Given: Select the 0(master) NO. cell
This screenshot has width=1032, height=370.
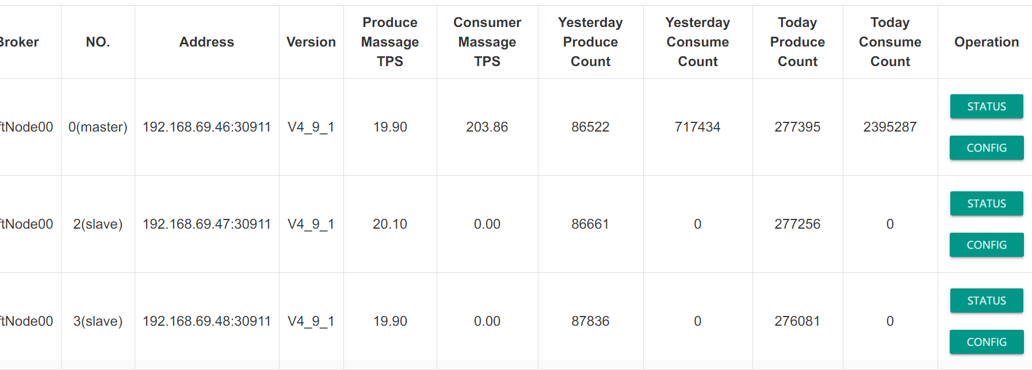Looking at the screenshot, I should [x=98, y=127].
